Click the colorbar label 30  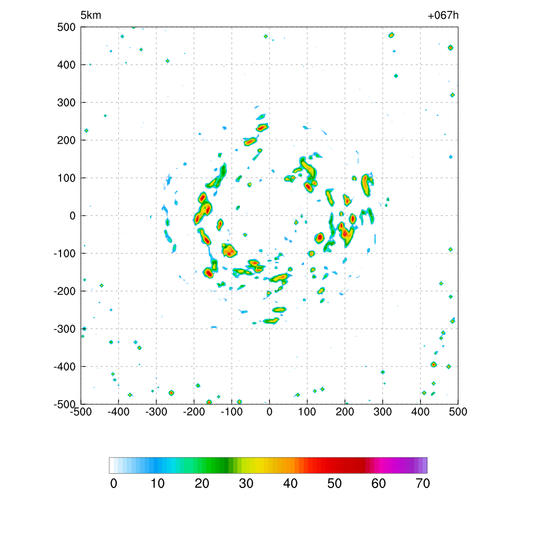246,484
